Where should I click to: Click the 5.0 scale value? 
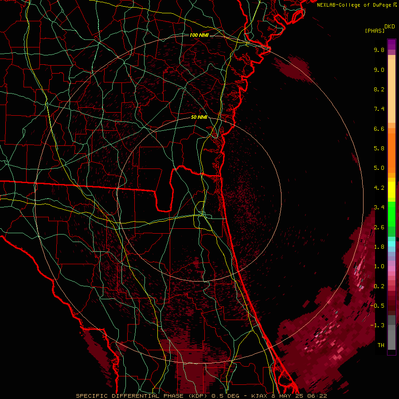379,168
